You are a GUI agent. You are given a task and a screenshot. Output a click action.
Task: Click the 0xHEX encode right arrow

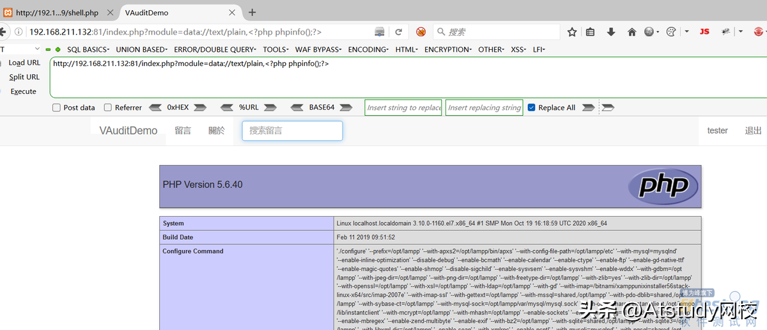(x=200, y=107)
